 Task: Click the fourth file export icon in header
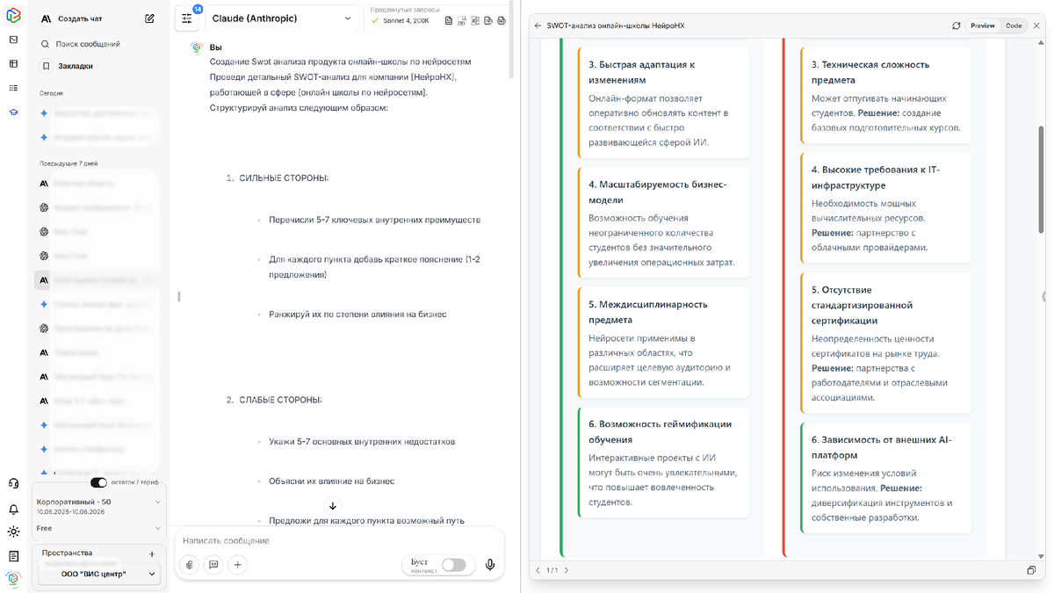(x=488, y=21)
